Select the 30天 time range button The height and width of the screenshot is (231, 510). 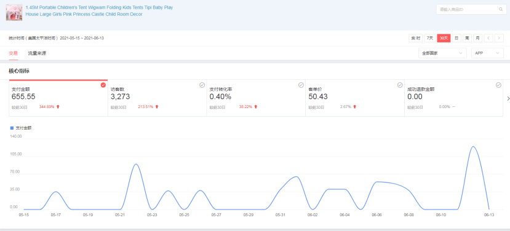[x=444, y=38]
